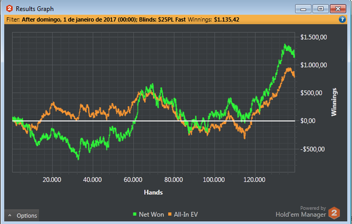
Task: Click the 60.000 x-axis label
Action: [x=133, y=179]
